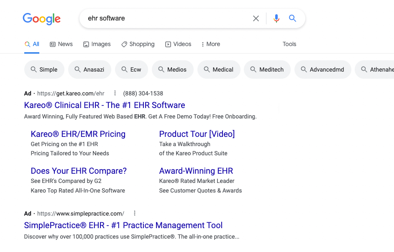394x252 pixels.
Task: Click SimplePractice description 'Discover why over 100,000'
Action: (x=132, y=237)
